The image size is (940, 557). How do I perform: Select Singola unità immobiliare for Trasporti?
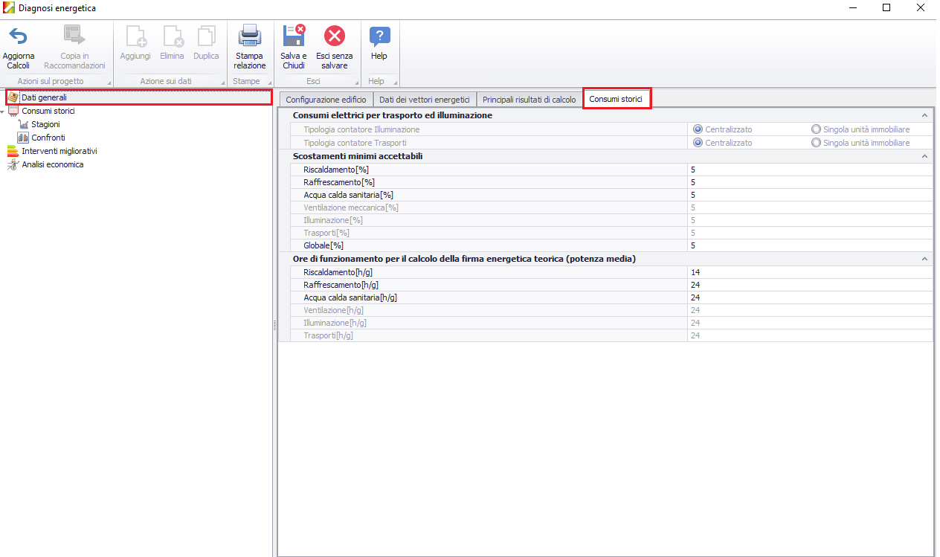(x=817, y=143)
